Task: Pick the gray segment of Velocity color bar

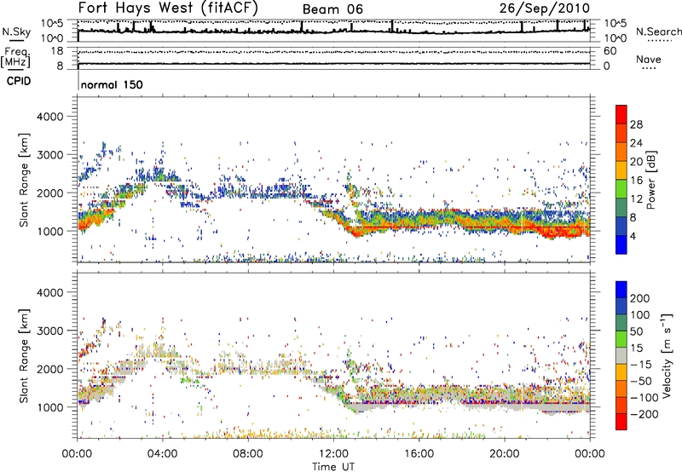Action: coord(621,355)
